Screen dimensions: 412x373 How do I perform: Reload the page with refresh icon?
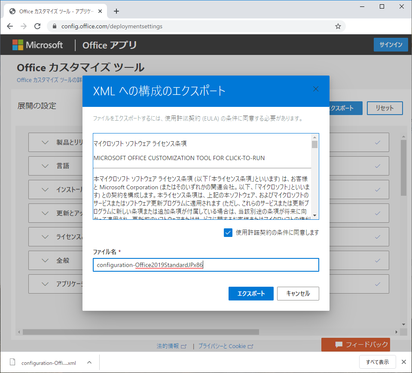point(37,26)
